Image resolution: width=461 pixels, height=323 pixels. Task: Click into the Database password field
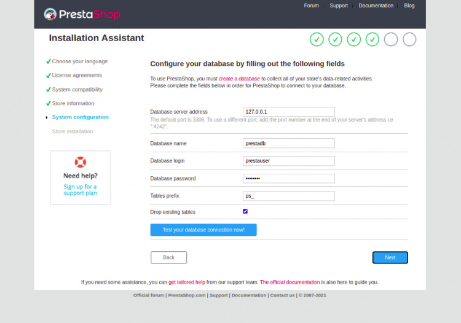pos(289,179)
